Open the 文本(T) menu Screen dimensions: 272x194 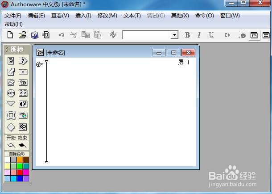132,16
